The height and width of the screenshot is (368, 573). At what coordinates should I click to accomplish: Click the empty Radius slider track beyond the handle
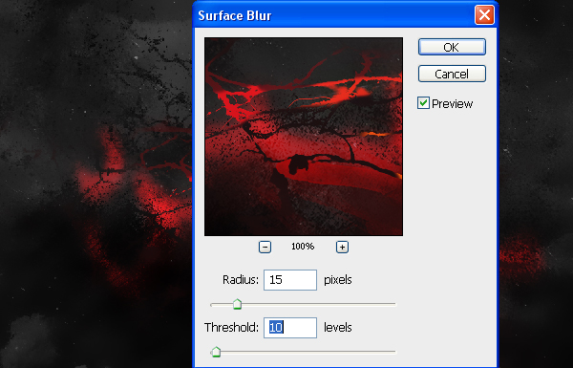pos(319,304)
